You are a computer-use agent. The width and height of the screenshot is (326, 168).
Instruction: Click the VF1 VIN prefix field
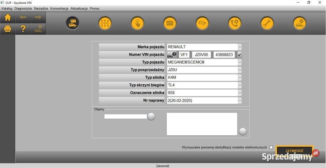tap(184, 55)
